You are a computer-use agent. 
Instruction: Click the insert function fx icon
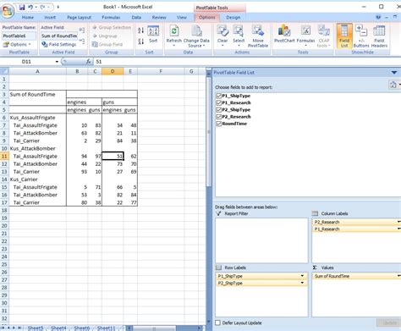(x=88, y=62)
